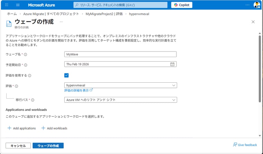Open Give feedback
The height and width of the screenshot is (154, 263).
(x=245, y=145)
